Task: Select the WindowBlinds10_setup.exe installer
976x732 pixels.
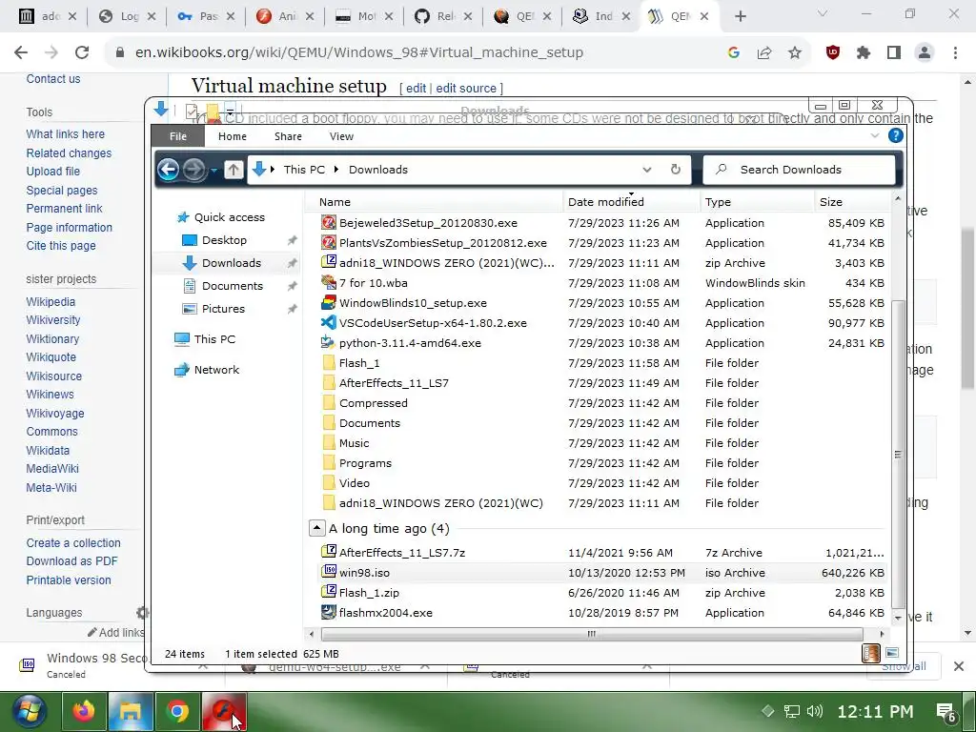Action: [x=413, y=303]
